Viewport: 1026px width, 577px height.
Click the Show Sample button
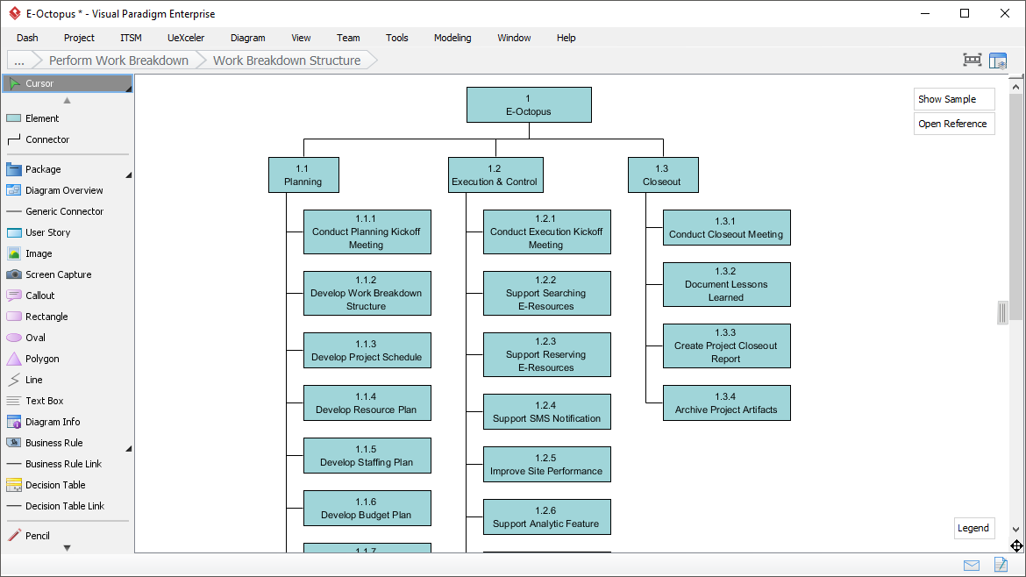point(954,99)
